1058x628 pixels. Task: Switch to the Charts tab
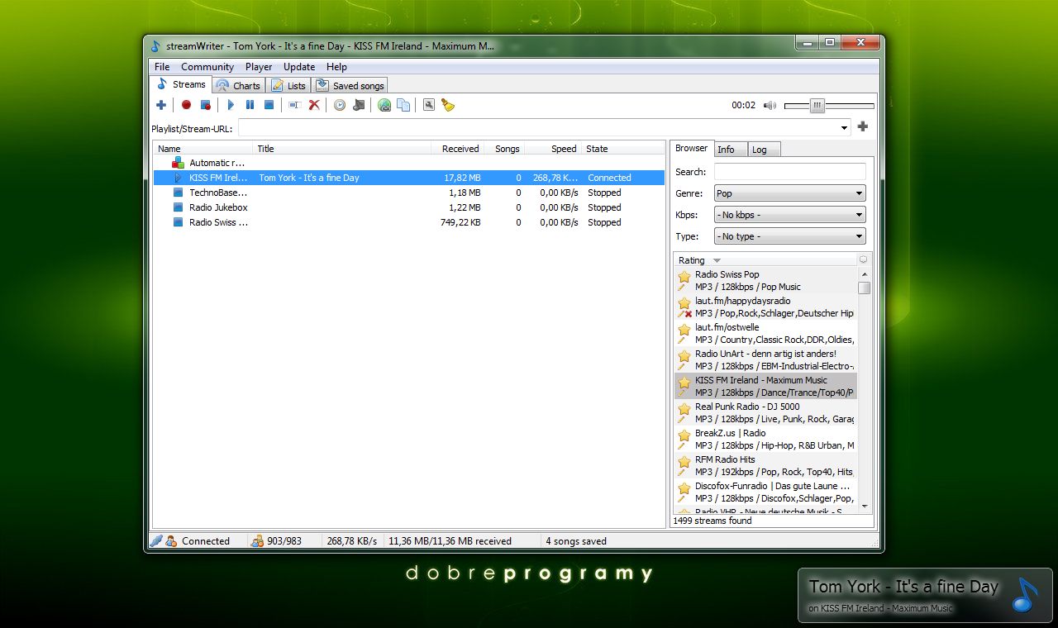pos(238,85)
